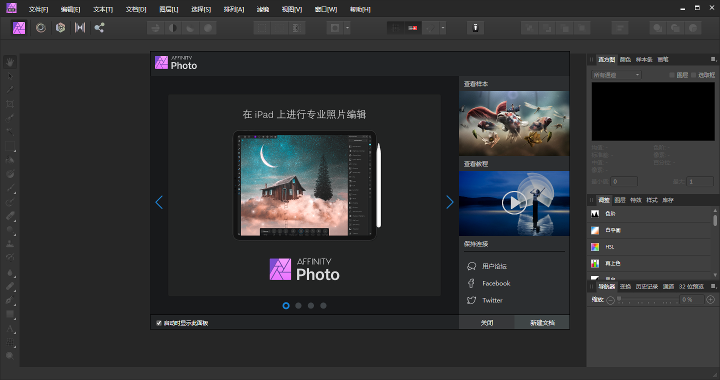Viewport: 720px width, 380px height.
Task: Switch to the 颜色 tab
Action: (625, 59)
